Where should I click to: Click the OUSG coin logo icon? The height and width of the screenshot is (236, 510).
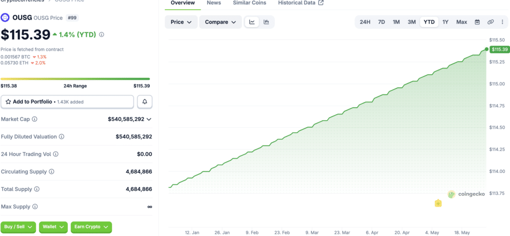click(x=5, y=17)
